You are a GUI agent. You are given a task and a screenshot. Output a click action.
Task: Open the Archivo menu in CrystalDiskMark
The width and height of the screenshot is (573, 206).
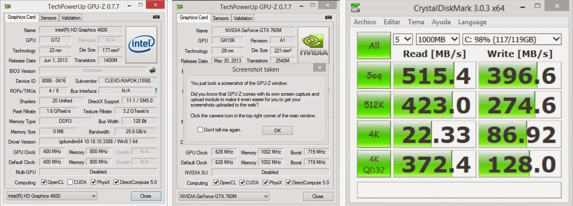[x=365, y=22]
